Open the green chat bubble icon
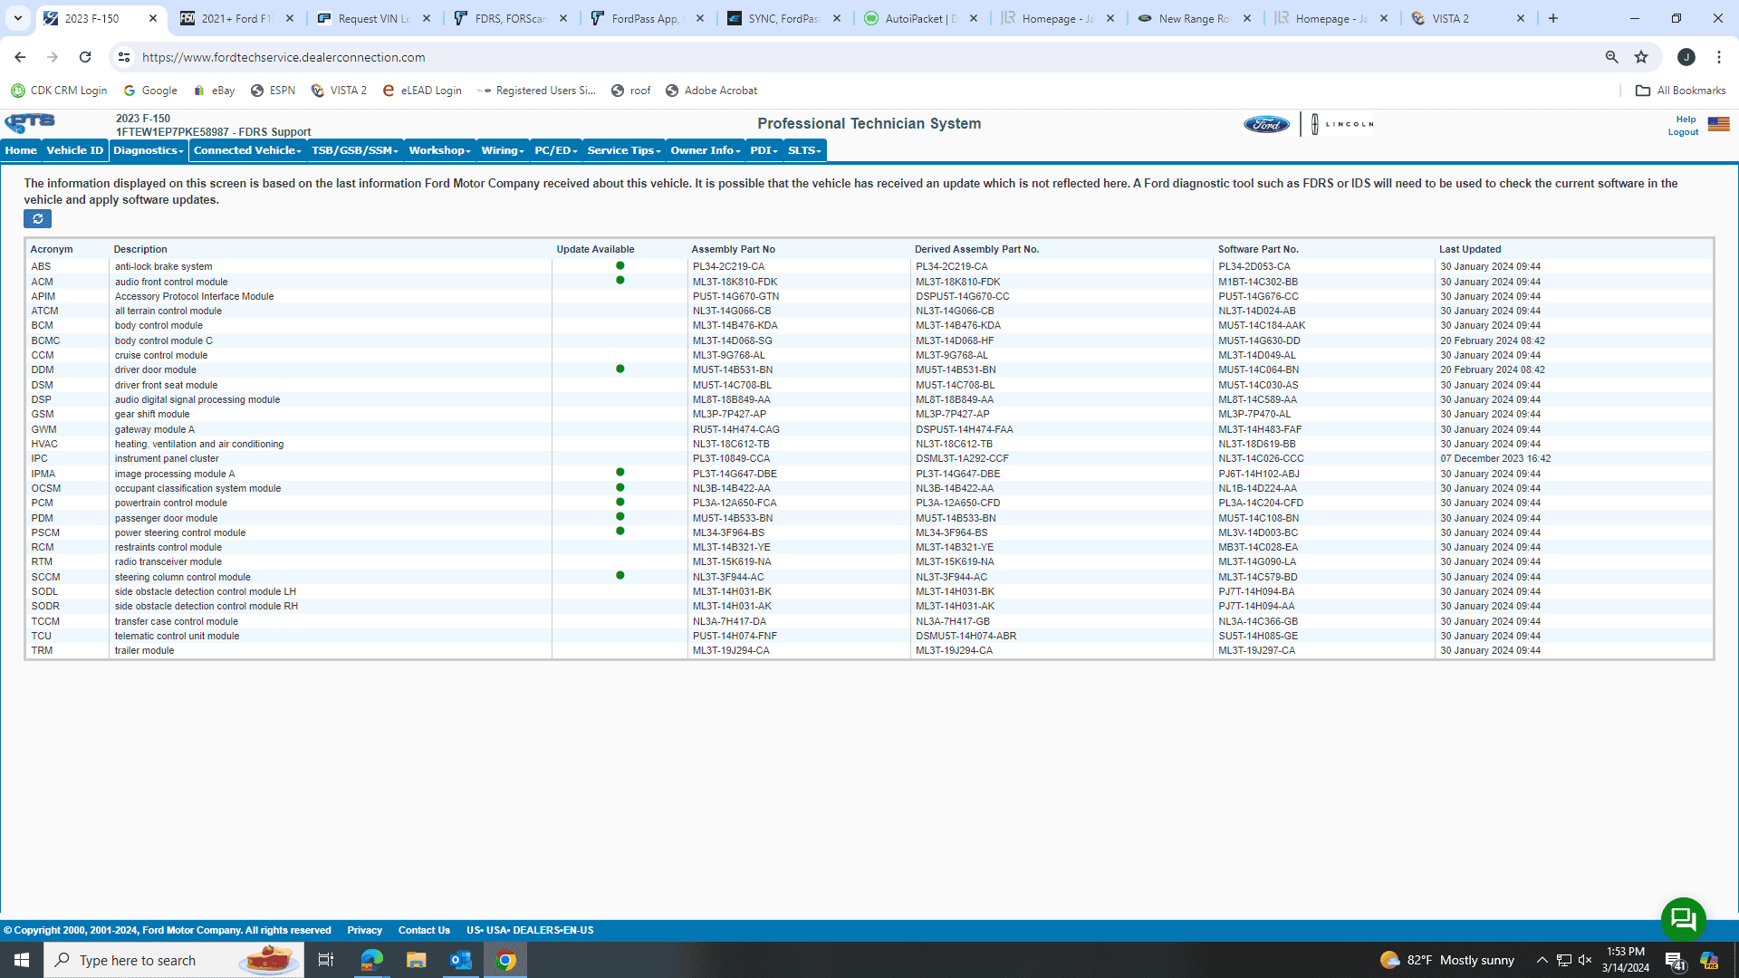1739x978 pixels. 1683,919
